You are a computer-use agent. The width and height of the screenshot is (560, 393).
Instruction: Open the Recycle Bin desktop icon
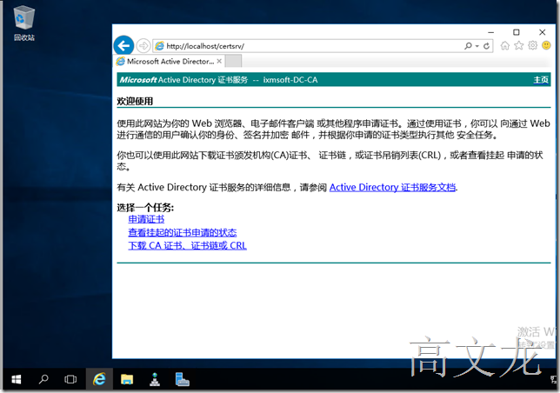pyautogui.click(x=24, y=23)
